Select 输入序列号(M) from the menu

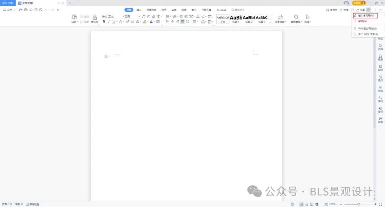(365, 15)
